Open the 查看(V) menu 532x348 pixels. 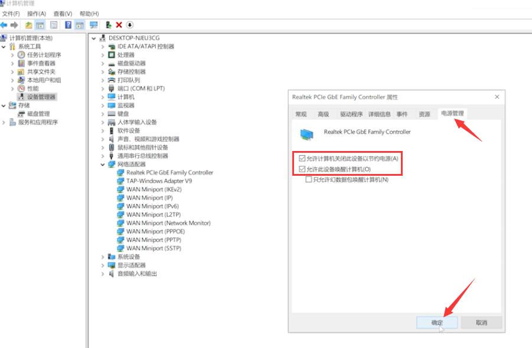[x=63, y=14]
